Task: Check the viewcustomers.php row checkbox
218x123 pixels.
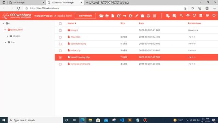Action: (60, 64)
